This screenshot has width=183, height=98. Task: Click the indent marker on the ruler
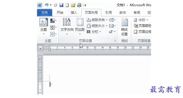49,48
